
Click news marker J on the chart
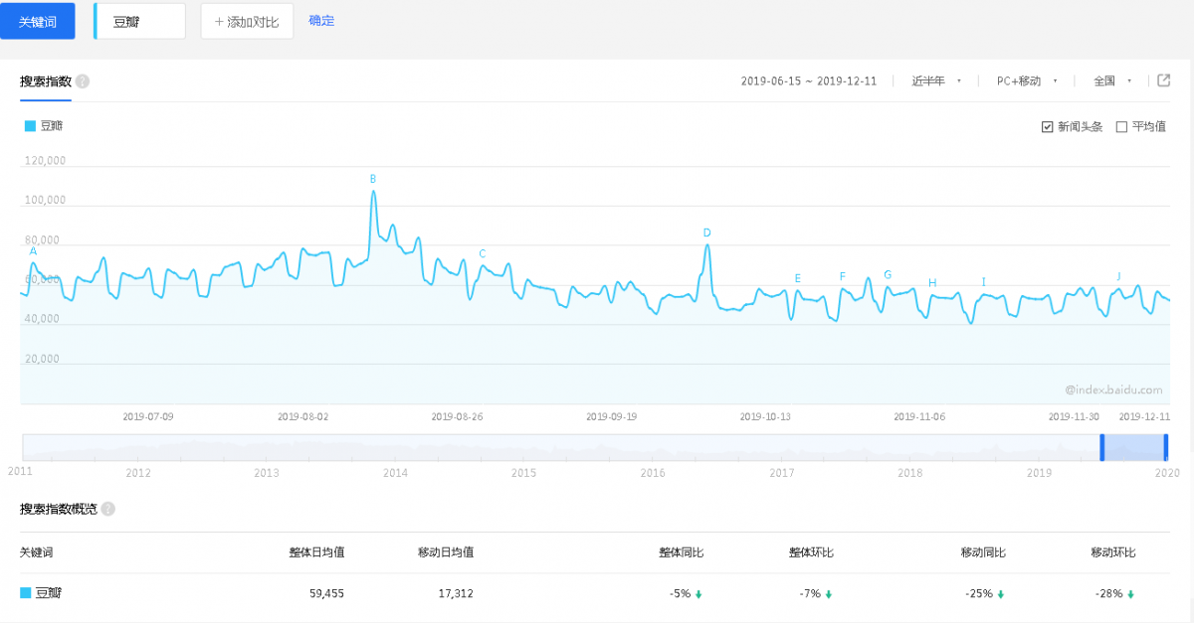1118,276
